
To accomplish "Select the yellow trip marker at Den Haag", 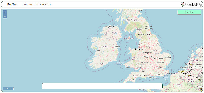I will coord(191,64).
